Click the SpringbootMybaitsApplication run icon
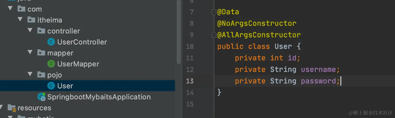The image size is (395, 118). 42,97
